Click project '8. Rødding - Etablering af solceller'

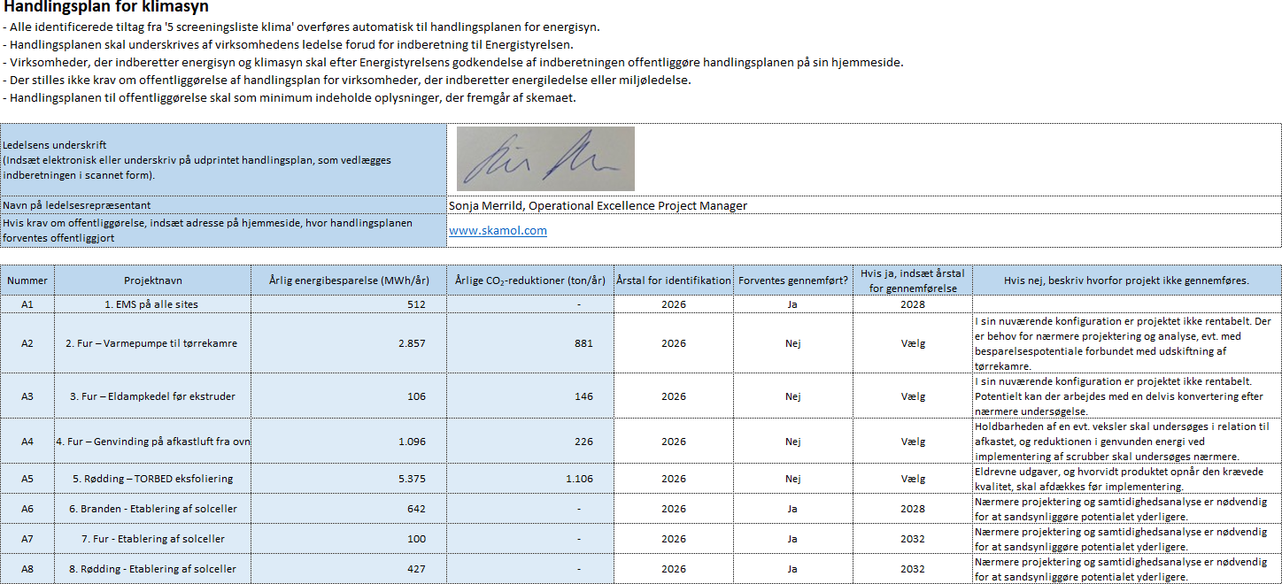(x=153, y=569)
